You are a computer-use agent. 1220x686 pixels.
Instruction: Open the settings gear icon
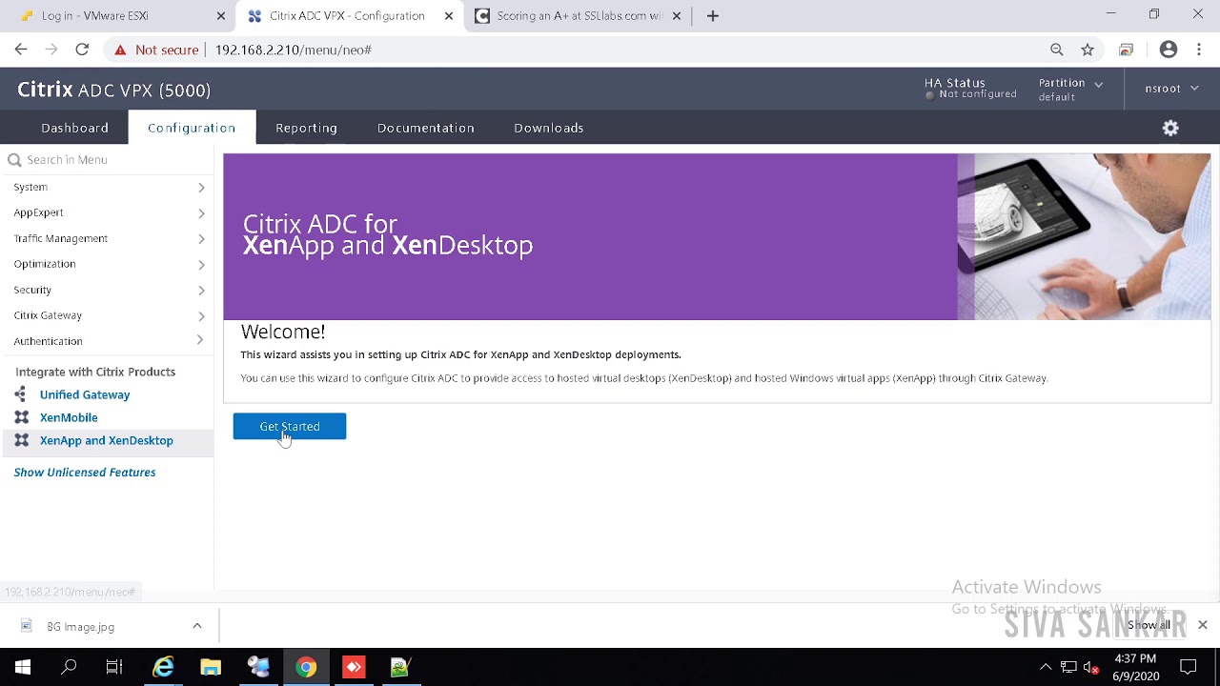[1170, 128]
